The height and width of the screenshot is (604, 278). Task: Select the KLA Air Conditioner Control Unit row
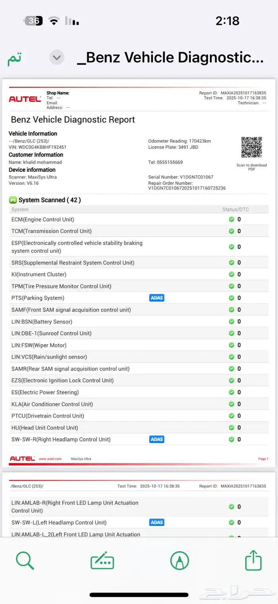coord(52,404)
